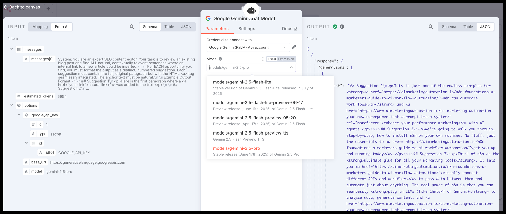Click the Model help question mark icon
The width and height of the screenshot is (506, 214).
[x=220, y=59]
